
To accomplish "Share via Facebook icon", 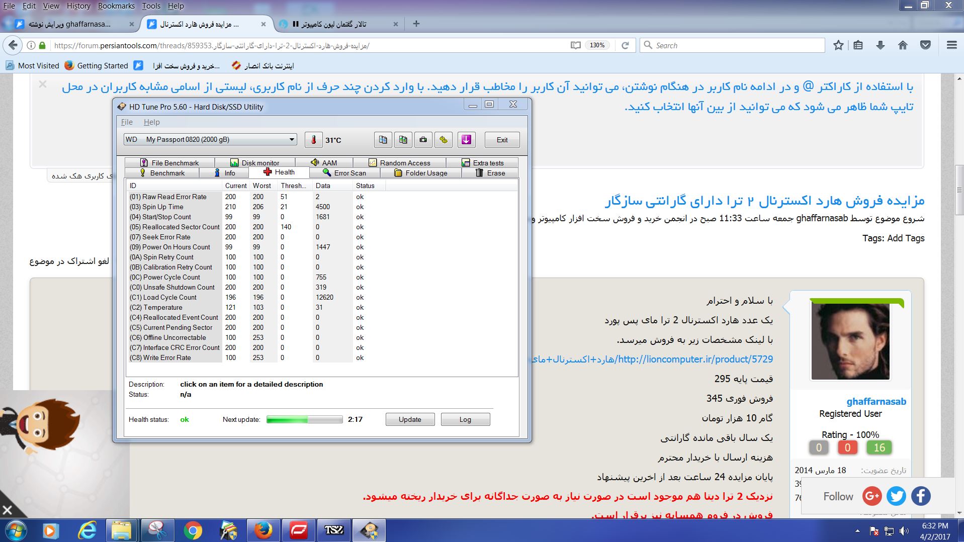I will [x=921, y=496].
